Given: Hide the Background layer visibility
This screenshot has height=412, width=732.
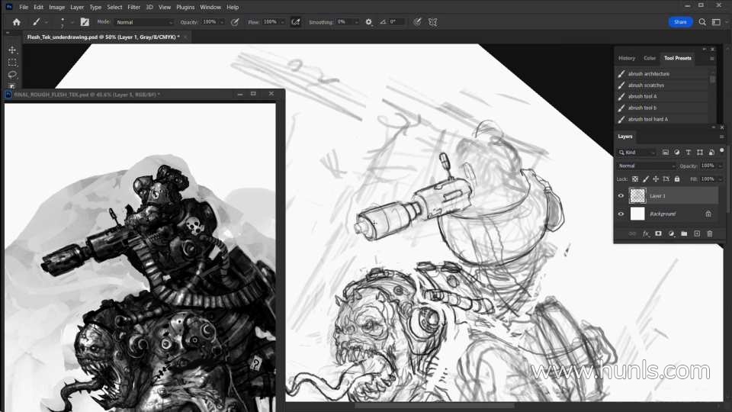Looking at the screenshot, I should [x=621, y=214].
